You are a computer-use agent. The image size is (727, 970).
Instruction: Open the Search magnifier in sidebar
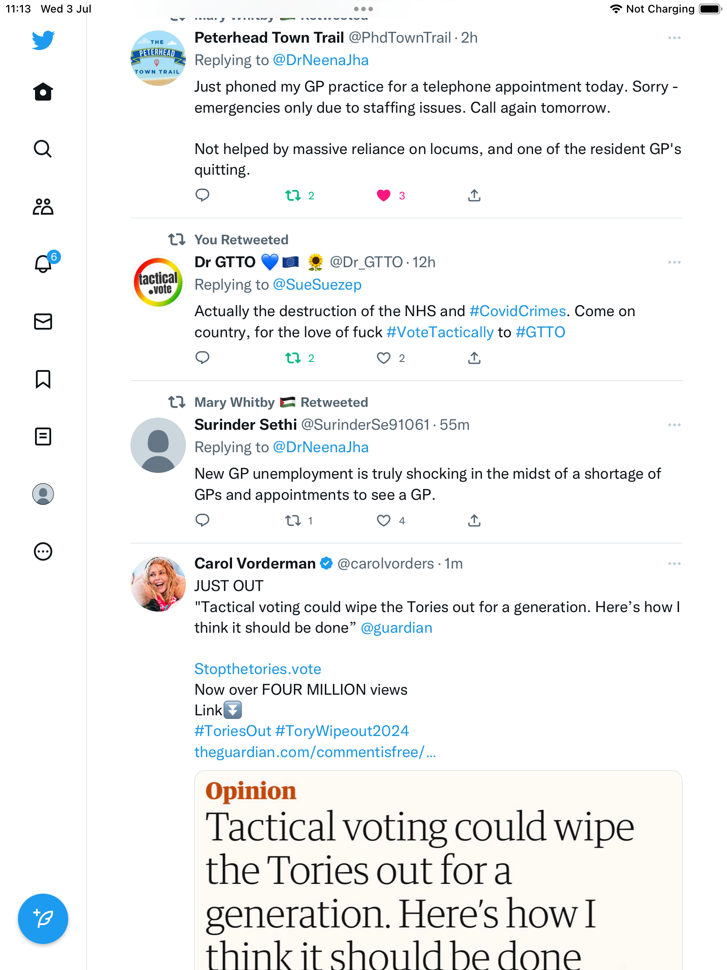click(x=43, y=149)
